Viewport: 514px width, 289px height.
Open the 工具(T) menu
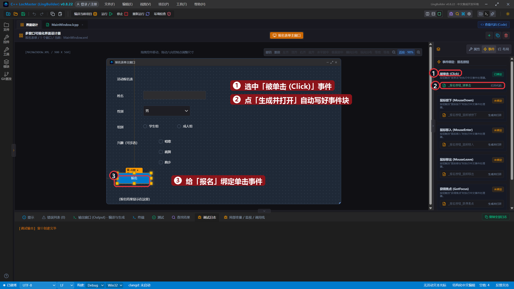pyautogui.click(x=182, y=4)
